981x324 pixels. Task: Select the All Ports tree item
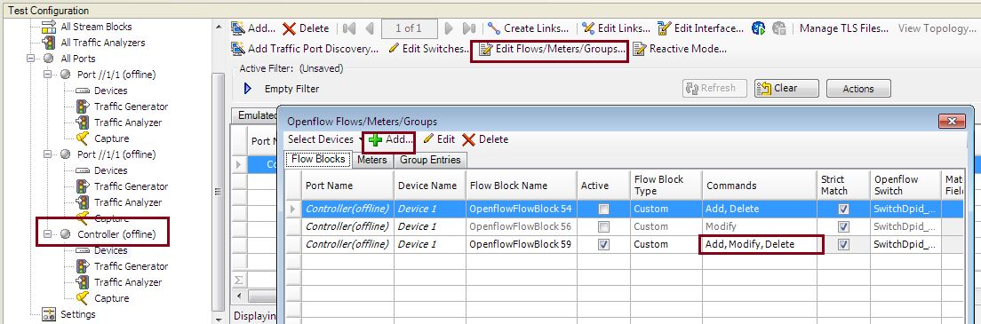tap(77, 59)
